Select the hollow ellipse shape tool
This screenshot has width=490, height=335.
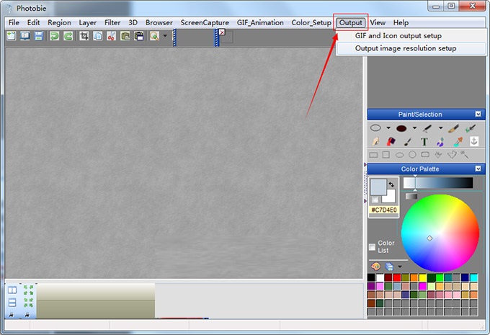375,128
